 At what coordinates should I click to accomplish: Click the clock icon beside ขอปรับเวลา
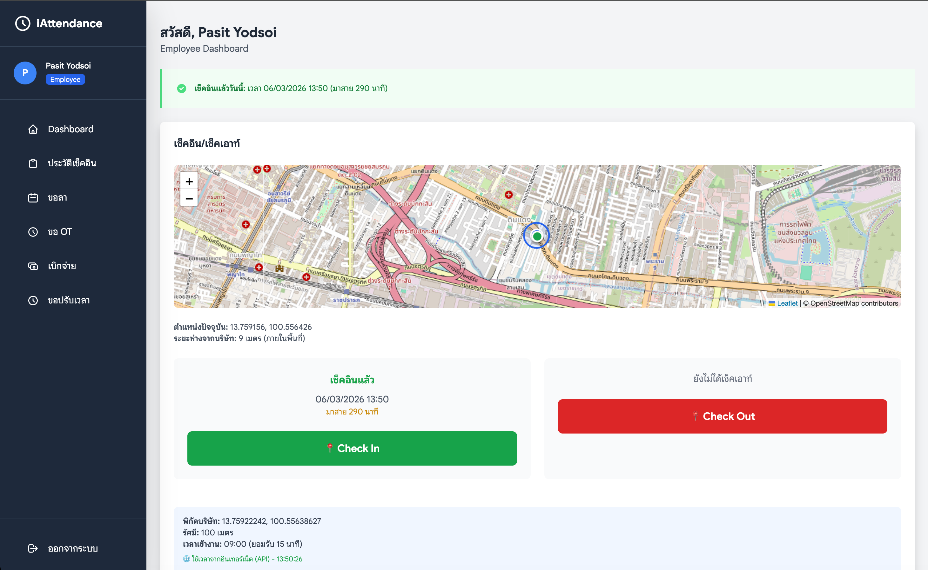pos(33,301)
